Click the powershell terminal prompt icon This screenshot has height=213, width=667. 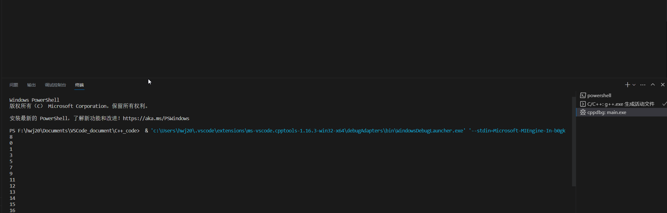(x=583, y=95)
